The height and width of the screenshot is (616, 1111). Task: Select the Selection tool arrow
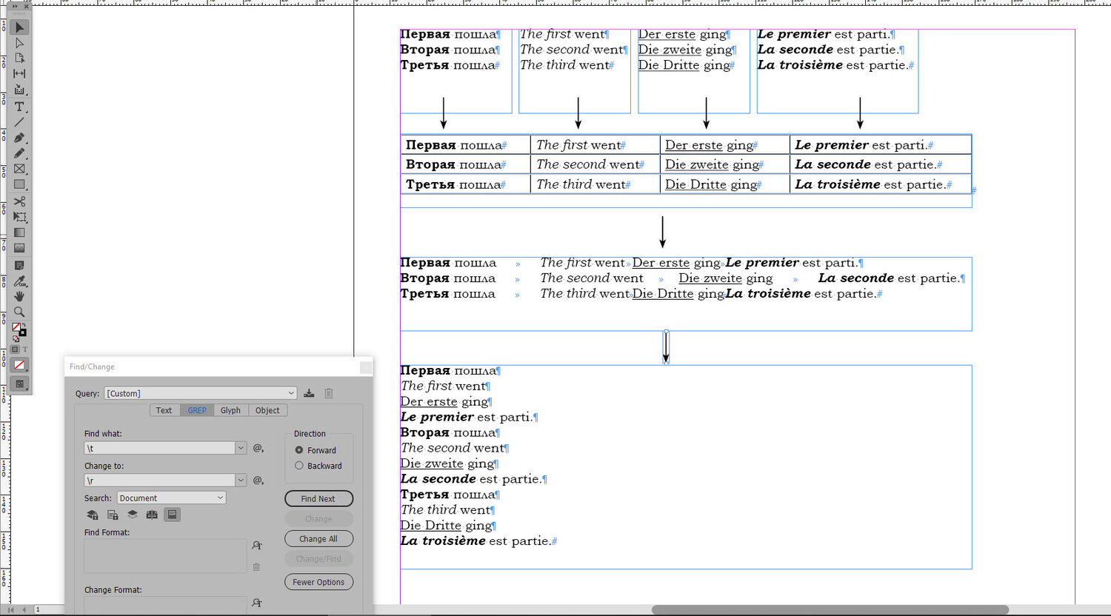click(x=20, y=27)
